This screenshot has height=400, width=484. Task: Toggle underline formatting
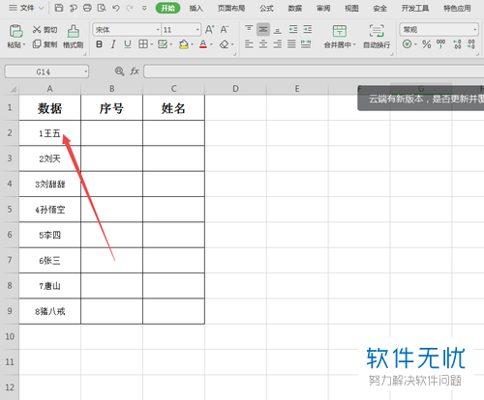click(x=128, y=44)
